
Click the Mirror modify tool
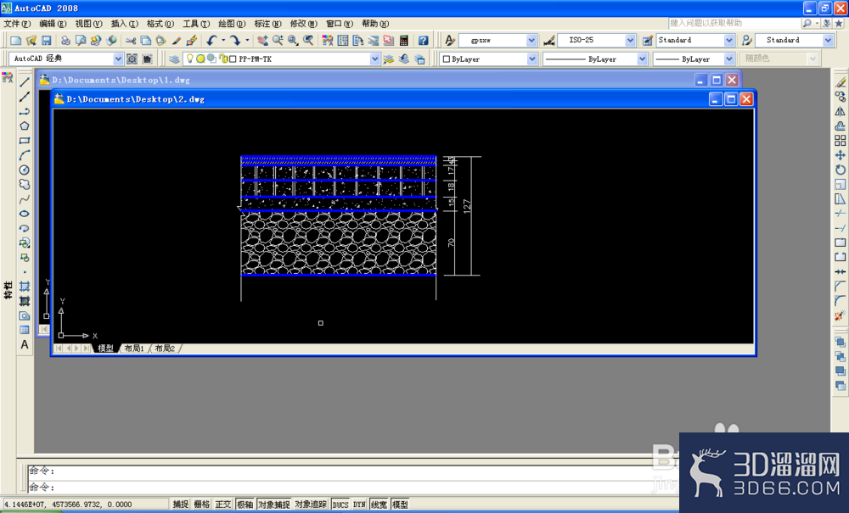click(x=840, y=111)
